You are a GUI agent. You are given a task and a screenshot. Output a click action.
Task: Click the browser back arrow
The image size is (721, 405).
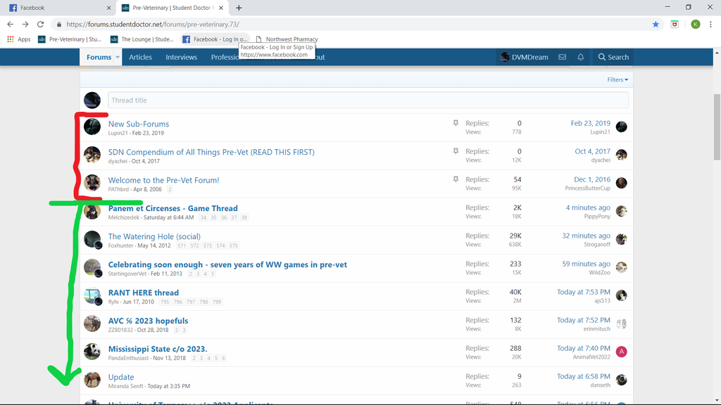[x=10, y=24]
